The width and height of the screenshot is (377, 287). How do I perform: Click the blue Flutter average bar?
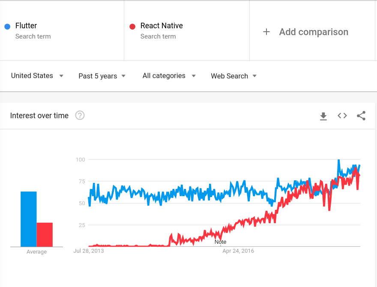pyautogui.click(x=29, y=219)
